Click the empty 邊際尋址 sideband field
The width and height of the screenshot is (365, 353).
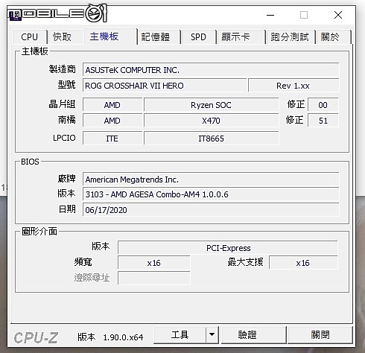(154, 278)
